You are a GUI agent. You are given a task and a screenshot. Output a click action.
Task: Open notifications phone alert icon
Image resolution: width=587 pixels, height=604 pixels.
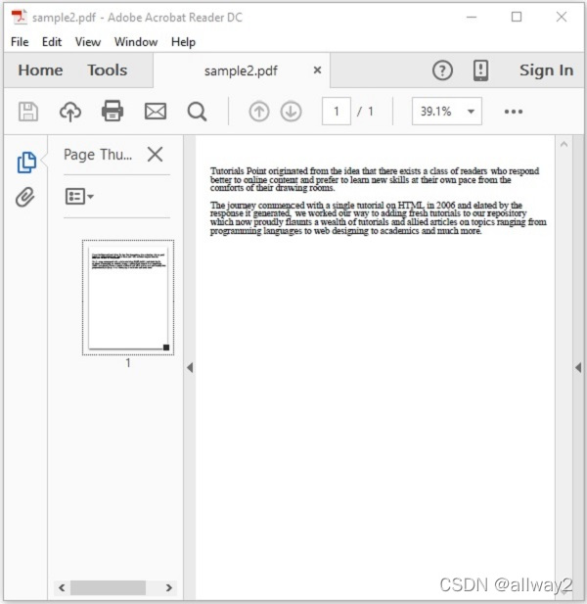(x=480, y=70)
